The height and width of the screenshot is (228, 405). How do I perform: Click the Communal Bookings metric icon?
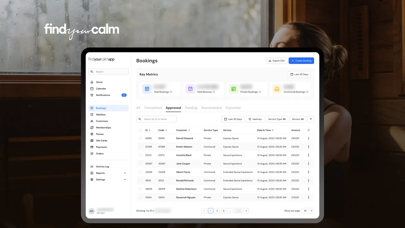pyautogui.click(x=277, y=89)
